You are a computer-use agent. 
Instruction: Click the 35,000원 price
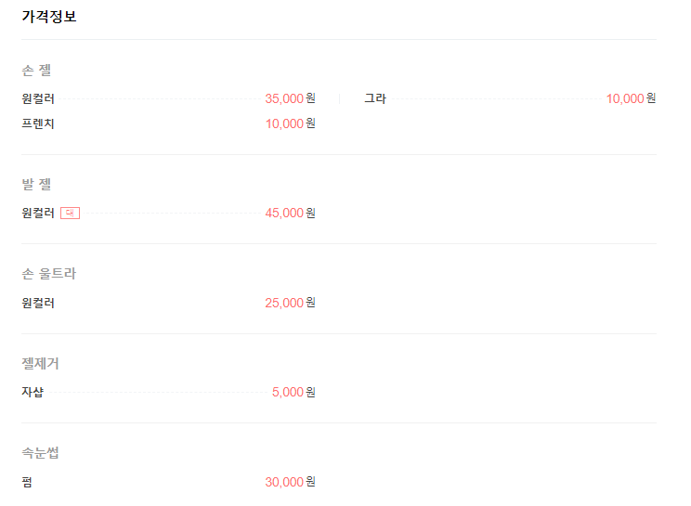(291, 98)
